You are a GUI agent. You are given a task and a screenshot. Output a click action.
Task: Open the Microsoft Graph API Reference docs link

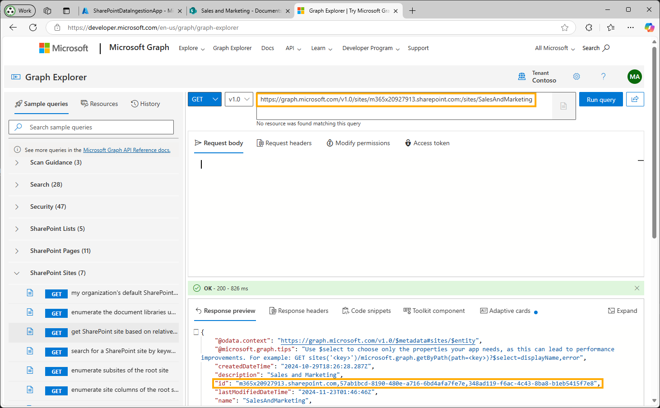[x=126, y=150]
